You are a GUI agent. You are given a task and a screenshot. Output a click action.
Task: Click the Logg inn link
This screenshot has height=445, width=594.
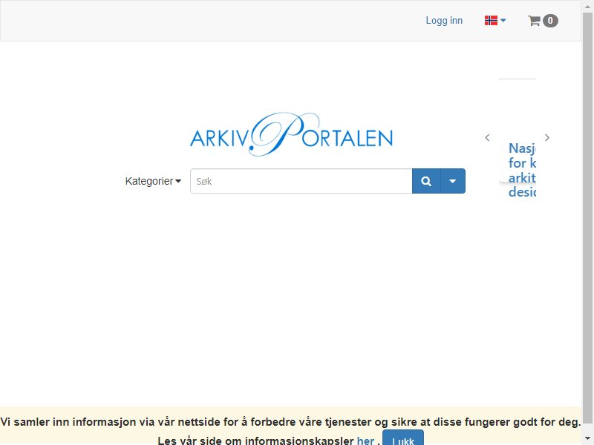click(444, 21)
